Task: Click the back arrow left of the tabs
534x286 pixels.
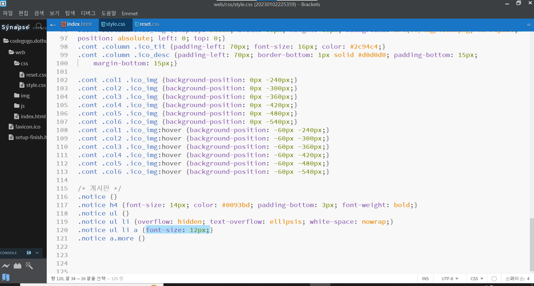Action: tap(53, 25)
